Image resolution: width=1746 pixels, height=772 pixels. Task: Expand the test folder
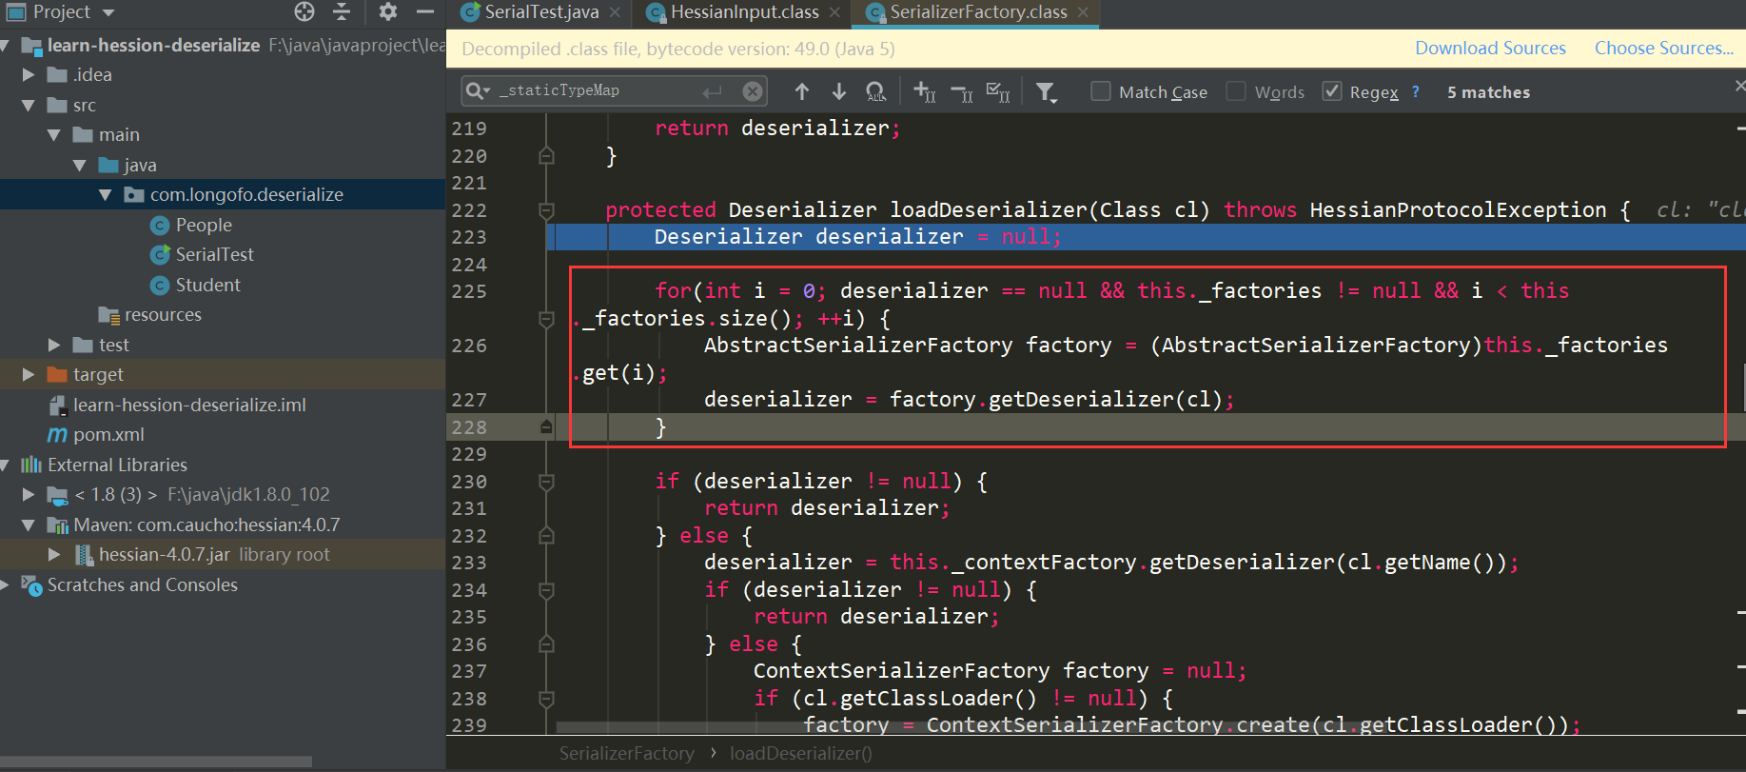[54, 345]
